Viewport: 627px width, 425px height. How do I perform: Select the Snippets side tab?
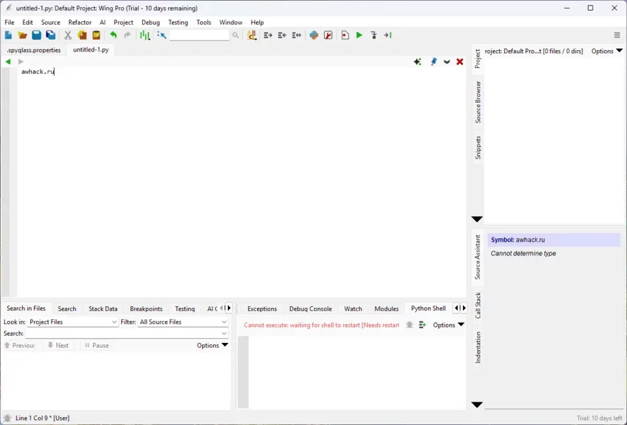point(478,148)
